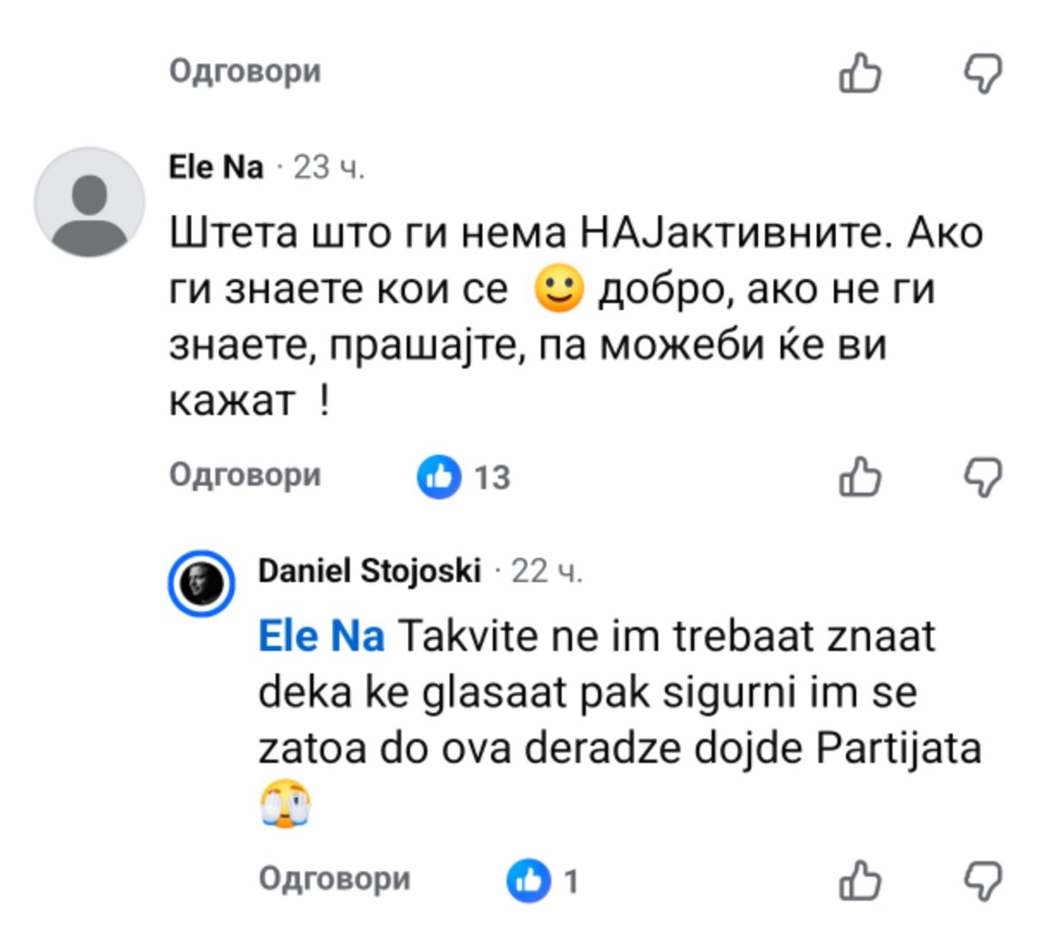Click the 22 ч. reply timestamp
The image size is (1051, 942).
(546, 570)
